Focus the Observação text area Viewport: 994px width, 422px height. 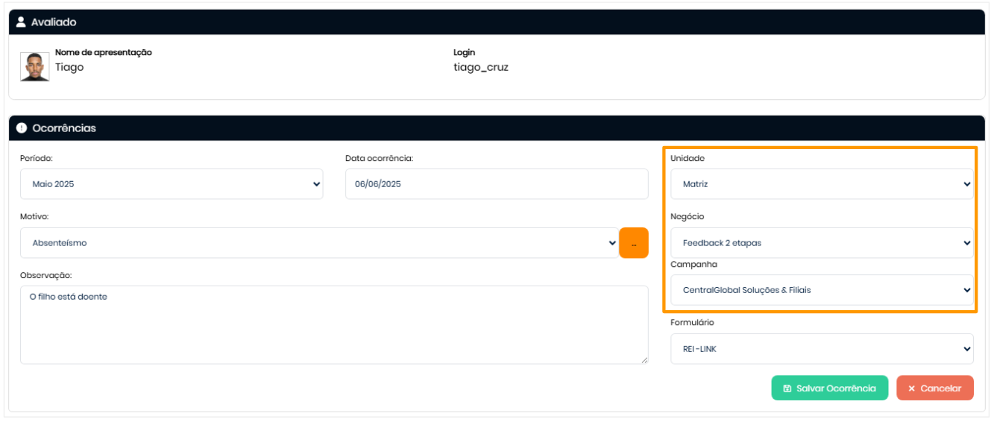click(333, 325)
